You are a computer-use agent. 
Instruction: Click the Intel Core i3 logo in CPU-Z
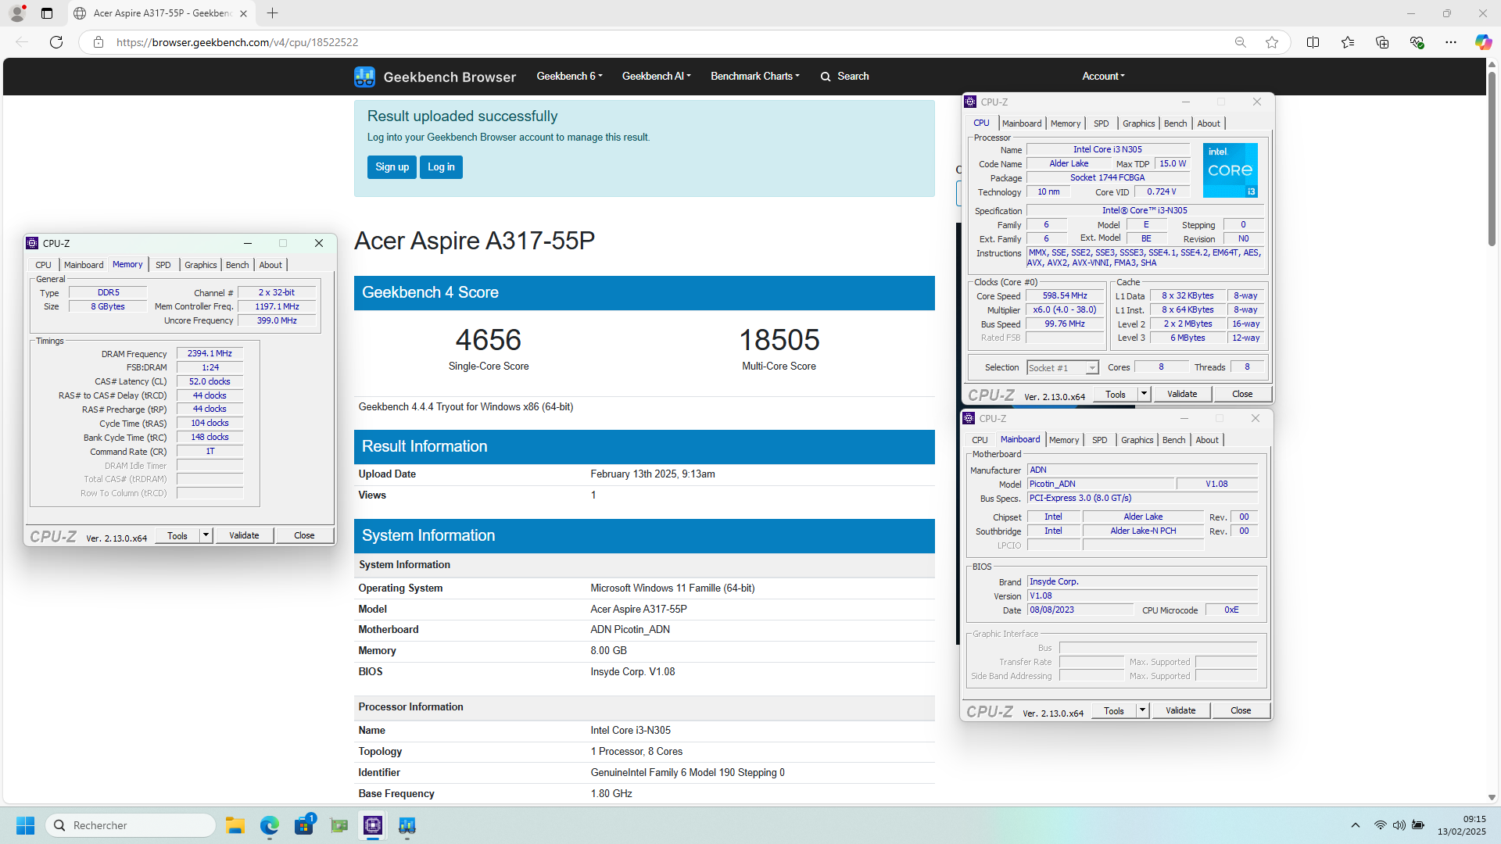pyautogui.click(x=1231, y=170)
